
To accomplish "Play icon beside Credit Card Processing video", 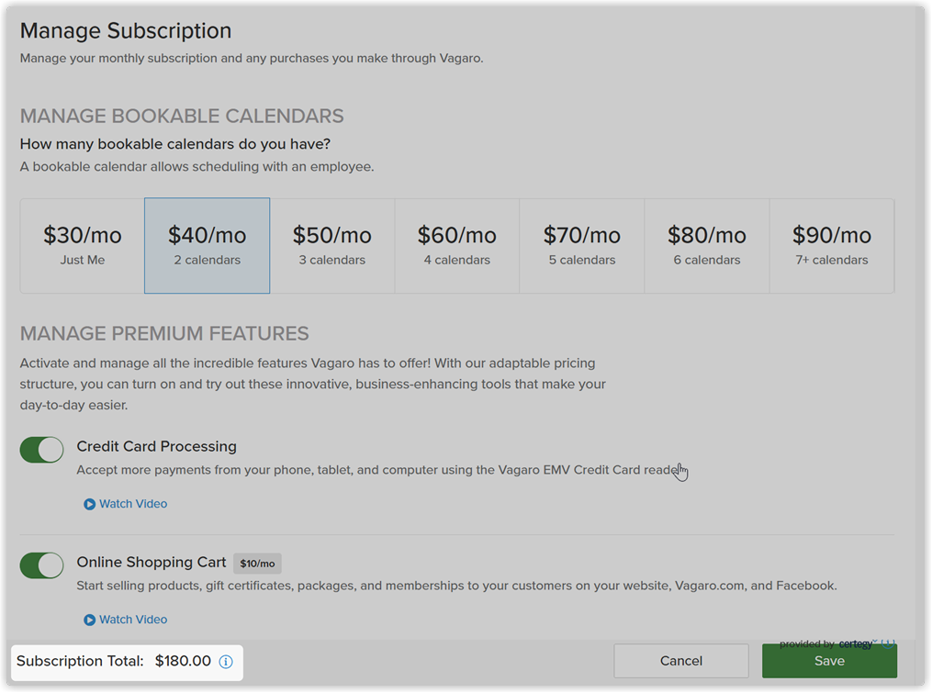I will coord(89,504).
